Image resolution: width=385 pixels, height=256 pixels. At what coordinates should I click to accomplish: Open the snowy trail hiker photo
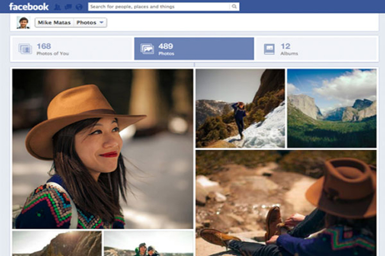240,108
